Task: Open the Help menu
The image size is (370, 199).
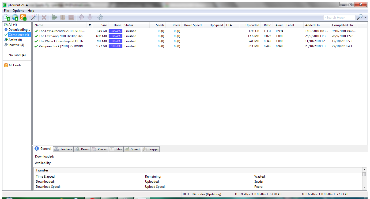Action: 31,11
